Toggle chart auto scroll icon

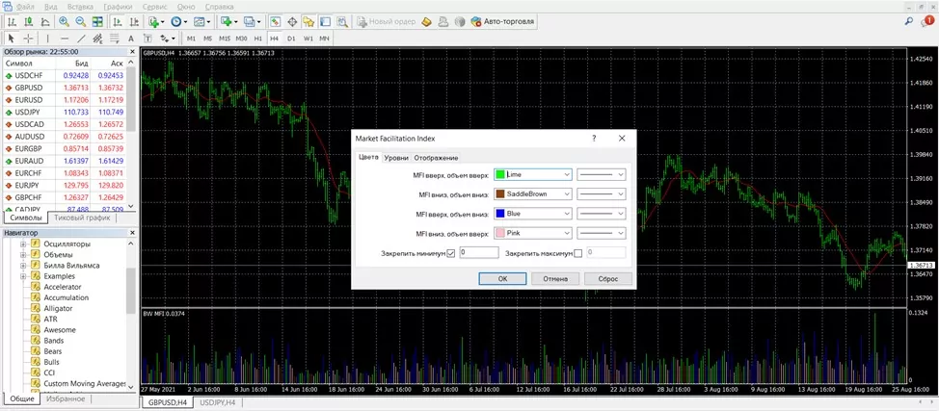(118, 22)
